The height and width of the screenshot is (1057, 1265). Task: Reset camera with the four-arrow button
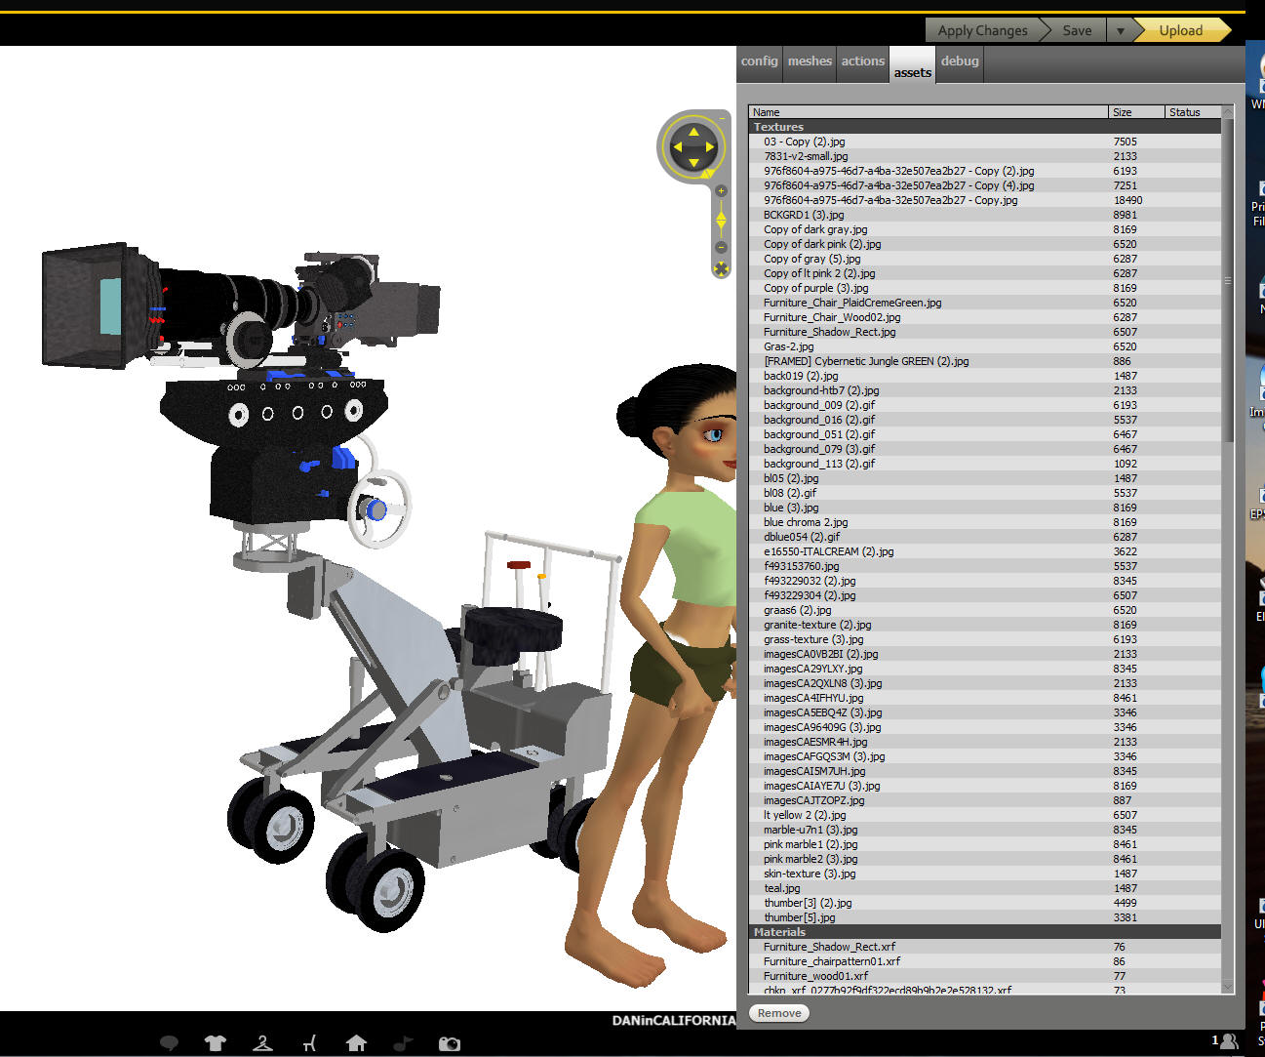click(x=721, y=269)
